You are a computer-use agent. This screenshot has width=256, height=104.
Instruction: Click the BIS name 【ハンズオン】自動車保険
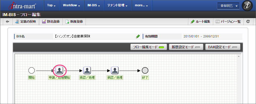tap(72, 36)
